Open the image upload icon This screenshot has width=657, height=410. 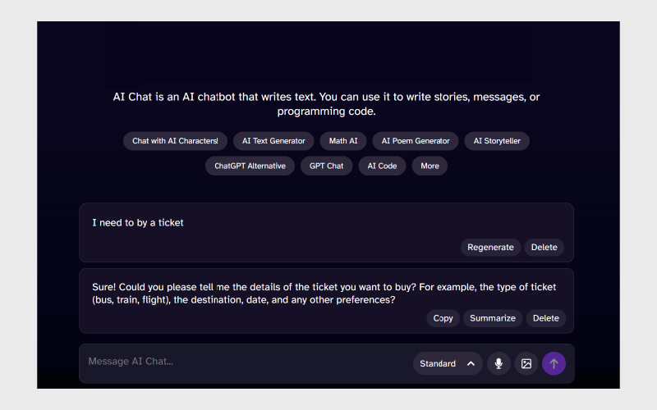[x=526, y=363]
